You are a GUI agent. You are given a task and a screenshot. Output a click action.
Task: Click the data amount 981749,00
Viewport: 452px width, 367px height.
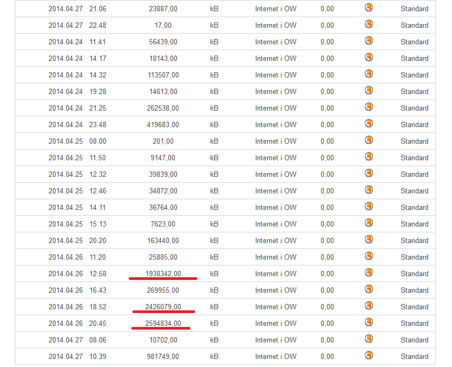tap(163, 357)
